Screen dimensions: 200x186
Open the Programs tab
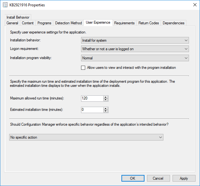pos(44,23)
